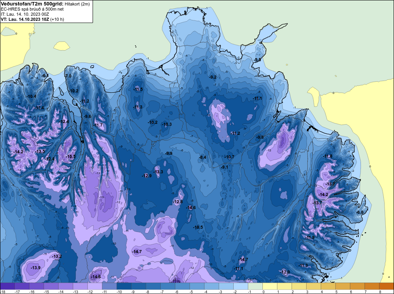Click the 0 pale yellow legend swatch
This screenshot has width=394, height=294.
click(x=270, y=286)
